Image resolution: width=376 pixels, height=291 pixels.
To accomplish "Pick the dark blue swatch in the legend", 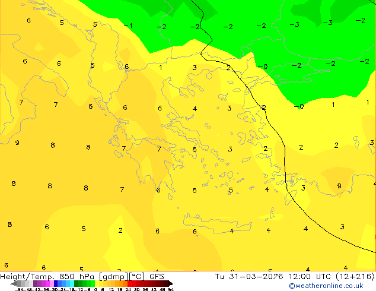I will pyautogui.click(x=56, y=284).
